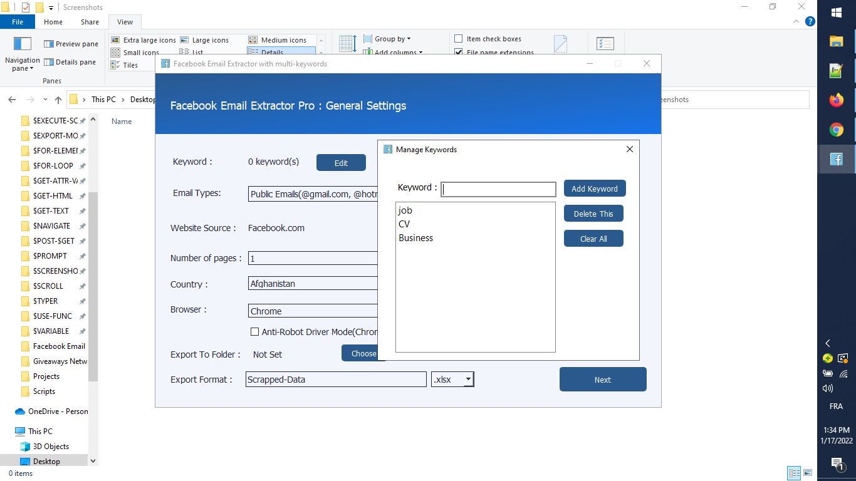
Task: Collapse the Explorer ribbon with the chevron
Action: (x=796, y=21)
